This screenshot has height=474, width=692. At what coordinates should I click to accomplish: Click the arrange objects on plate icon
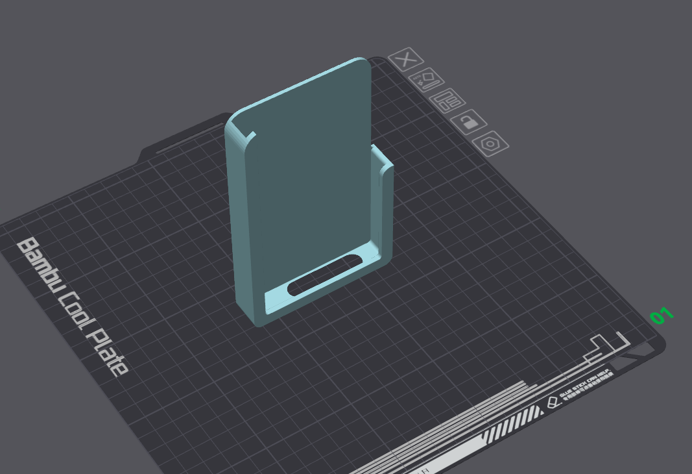pyautogui.click(x=447, y=101)
